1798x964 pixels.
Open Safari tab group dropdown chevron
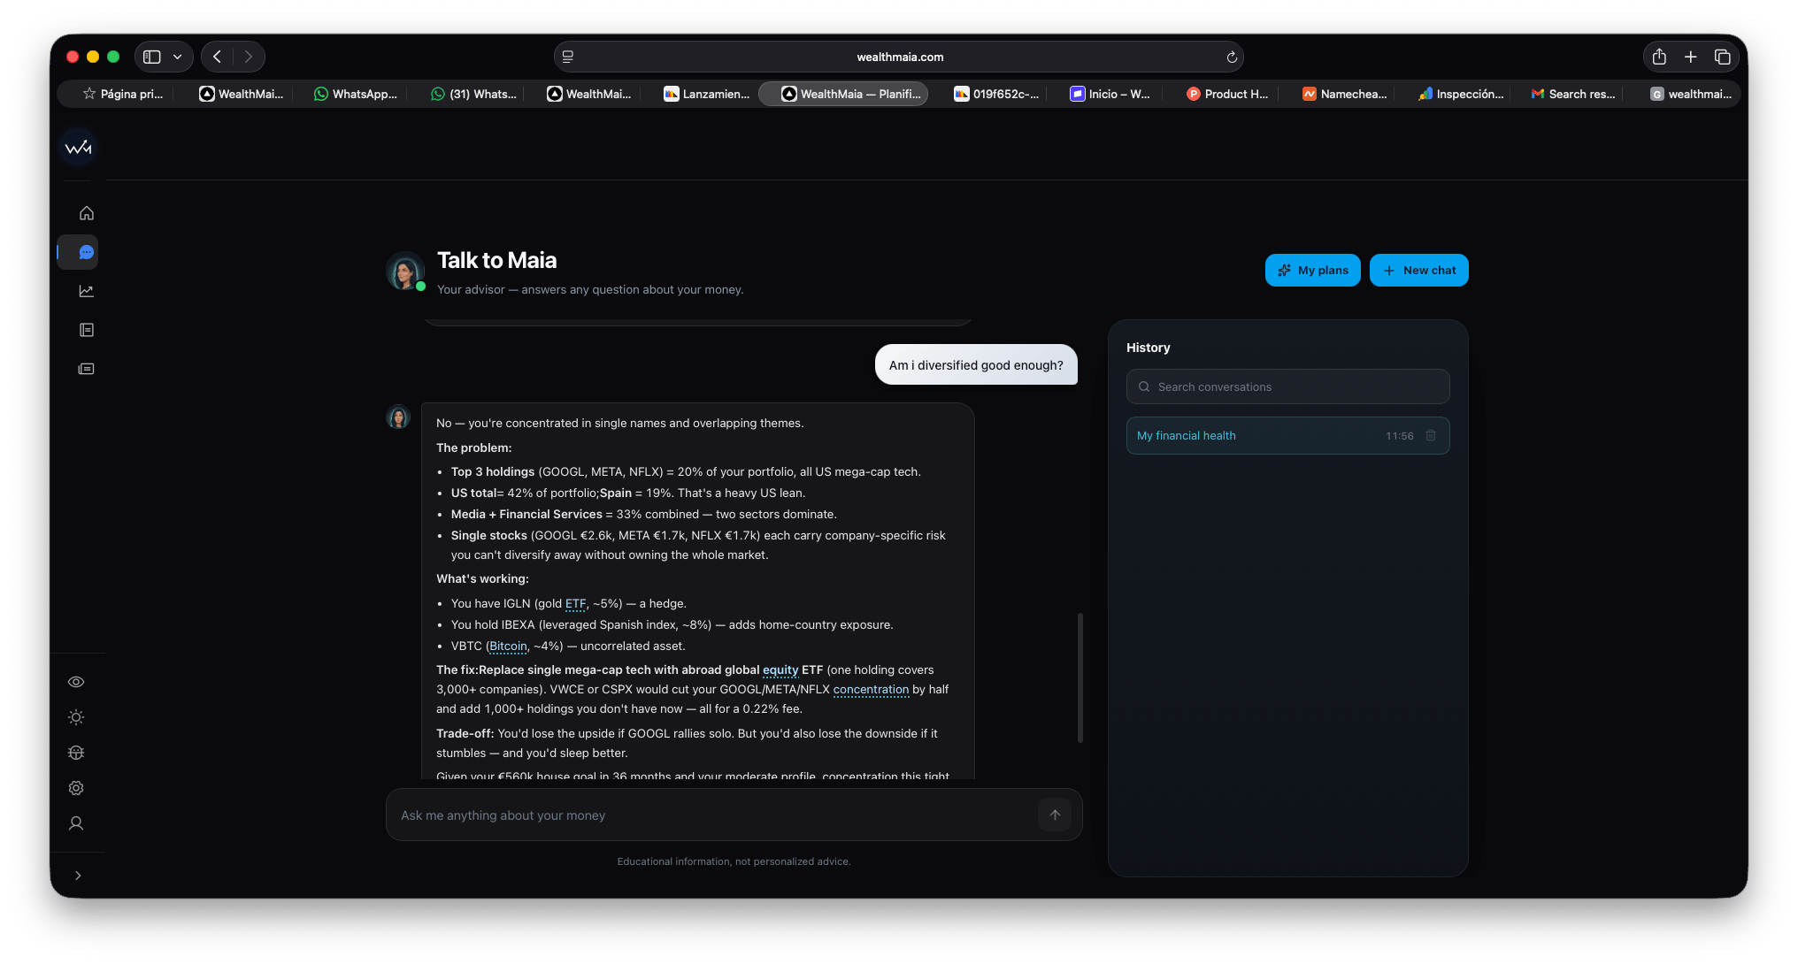[178, 57]
